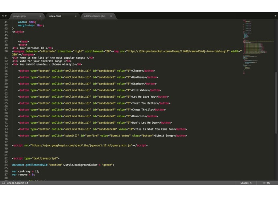The width and height of the screenshot is (278, 197).
Task: Click the 'Broccoli' text in code
Action: click(138, 116)
